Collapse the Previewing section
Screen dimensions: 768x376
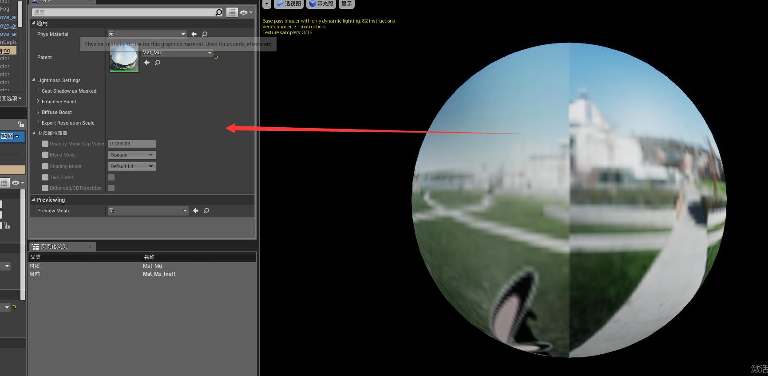pyautogui.click(x=33, y=200)
